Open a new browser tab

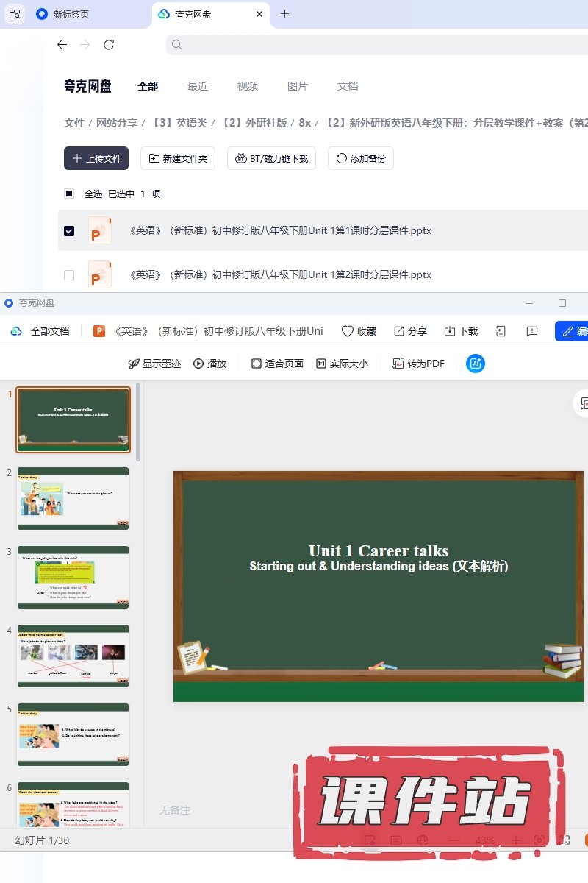point(285,14)
